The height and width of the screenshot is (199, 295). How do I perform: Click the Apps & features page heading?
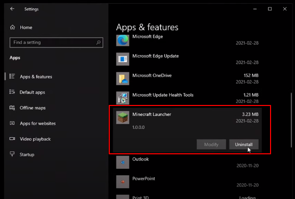147,27
